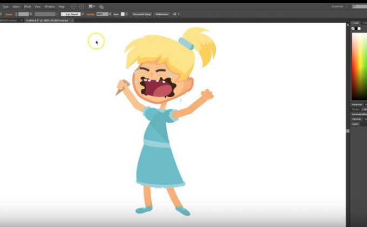The height and width of the screenshot is (227, 367).
Task: Open the SymmetryWorks panel tab
Action: pyautogui.click(x=359, y=114)
